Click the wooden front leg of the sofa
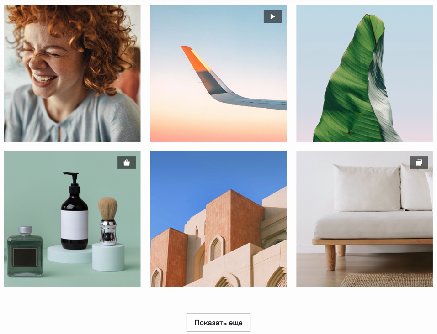 point(330,257)
